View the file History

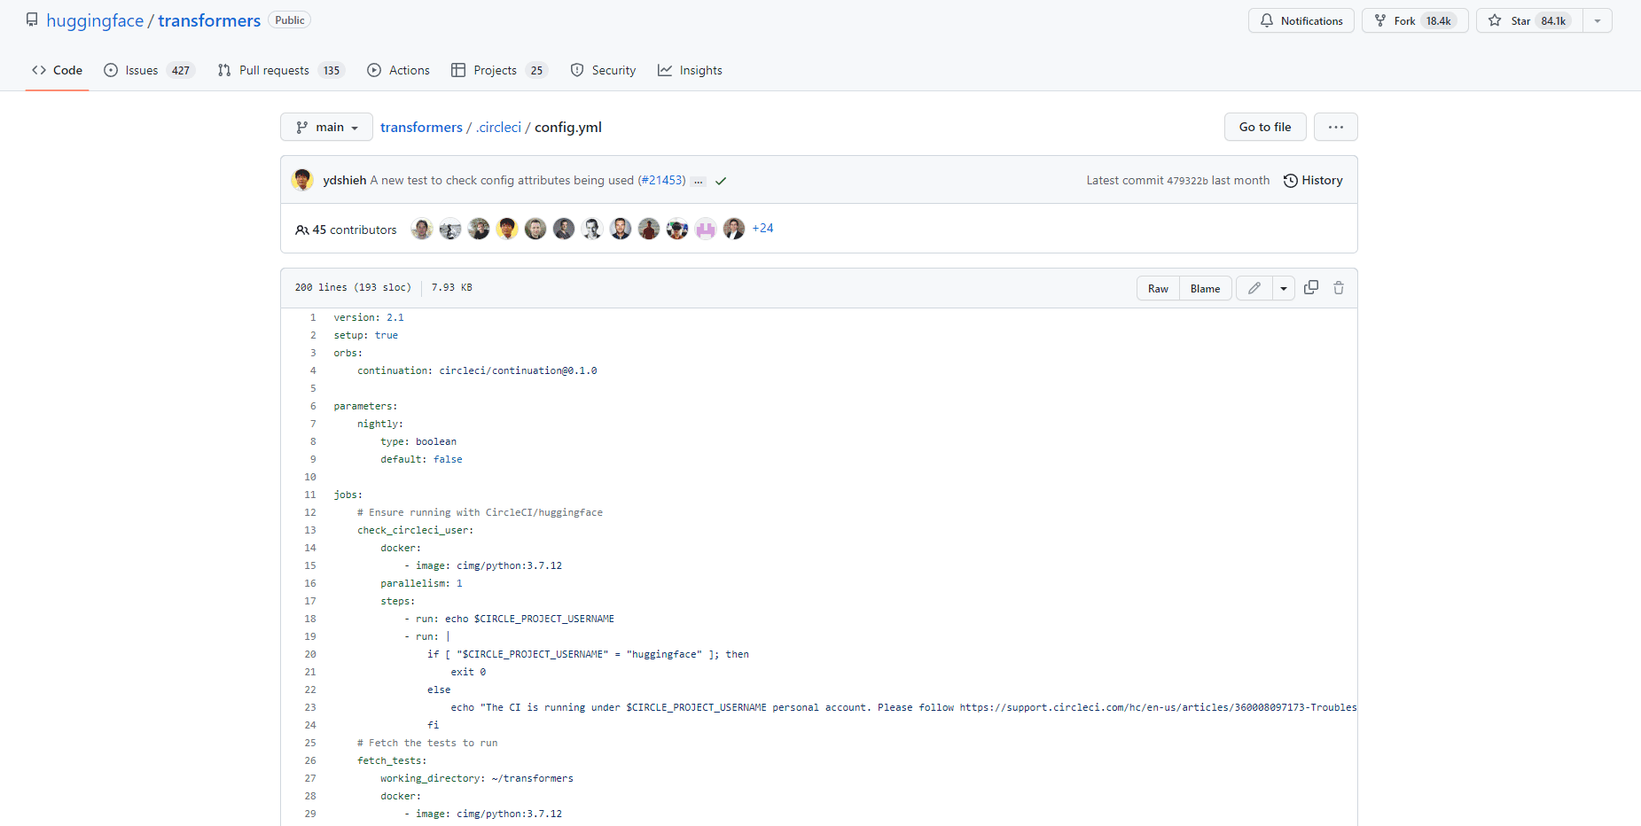point(1313,180)
